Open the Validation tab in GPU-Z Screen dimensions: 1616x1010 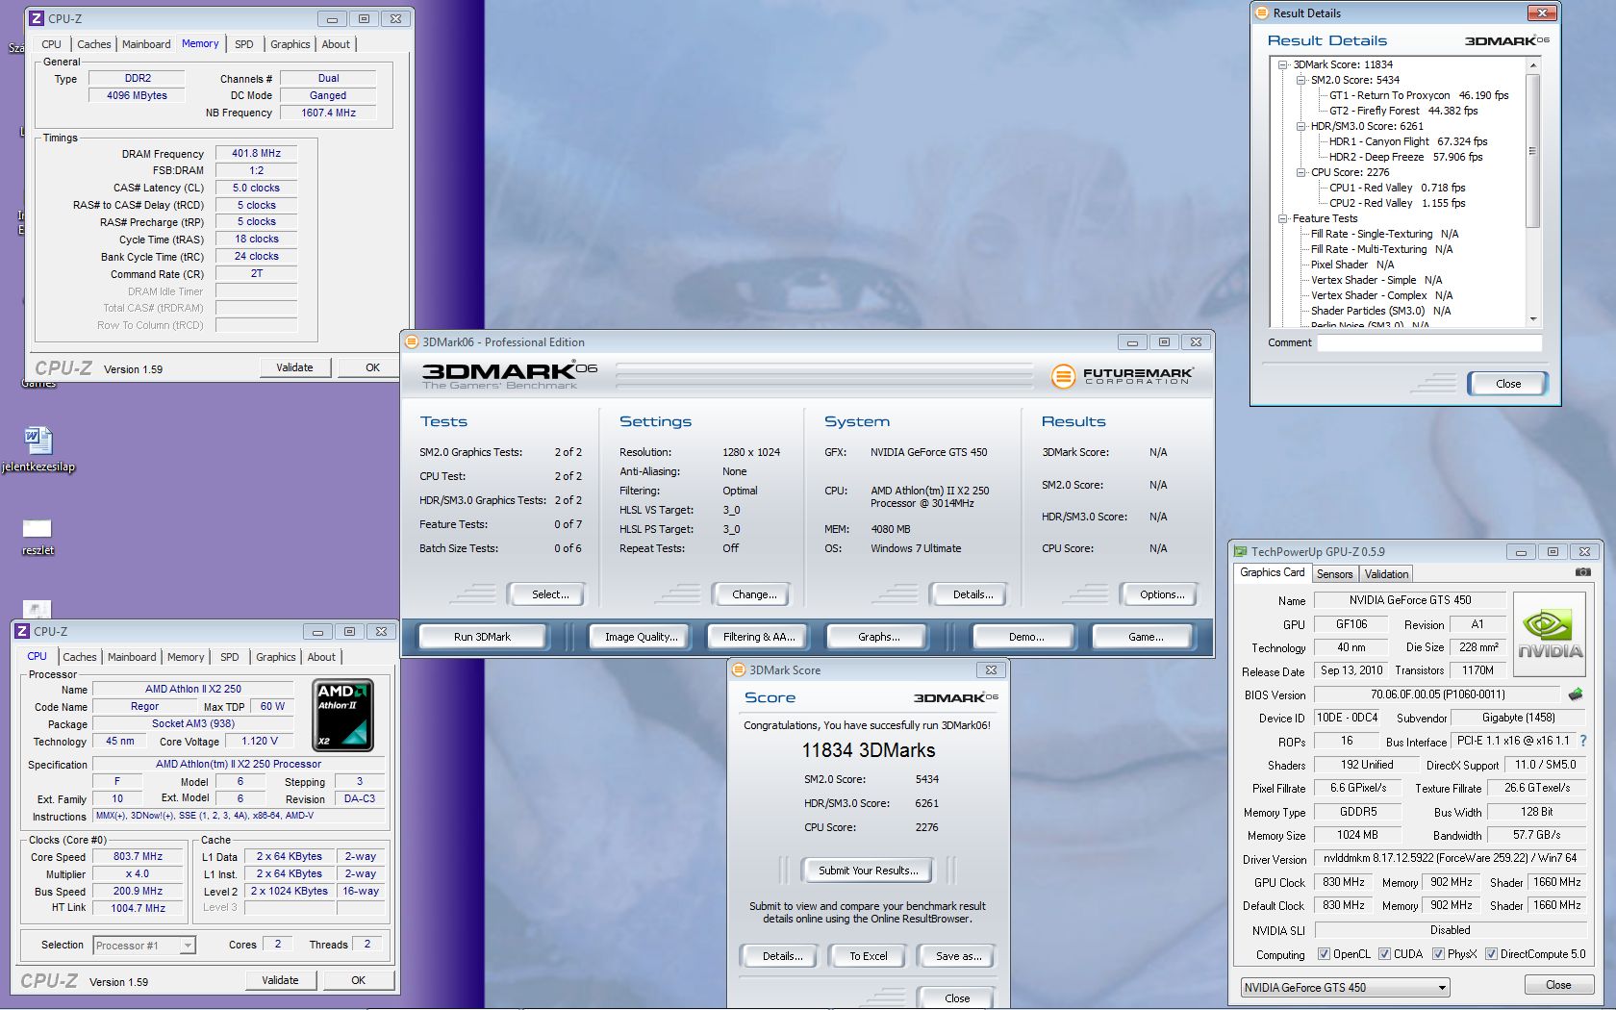[1386, 574]
